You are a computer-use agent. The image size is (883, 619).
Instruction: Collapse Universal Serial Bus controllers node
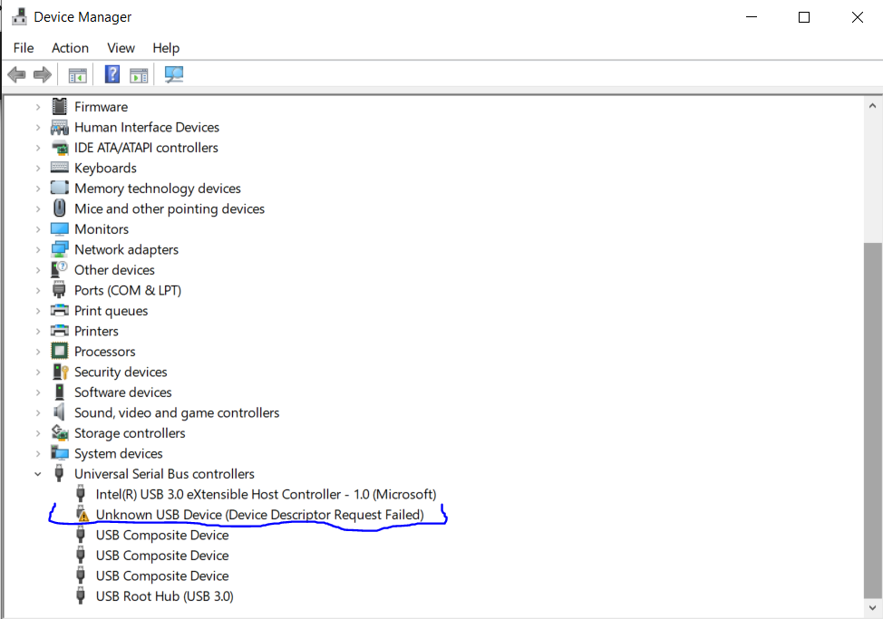coord(38,474)
